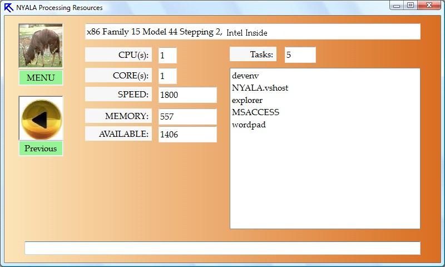This screenshot has height=267, width=445.
Task: Click the NYALA app icon in title bar
Action: 8,7
